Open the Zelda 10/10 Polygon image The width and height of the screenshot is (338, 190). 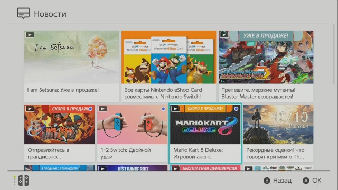278,125
